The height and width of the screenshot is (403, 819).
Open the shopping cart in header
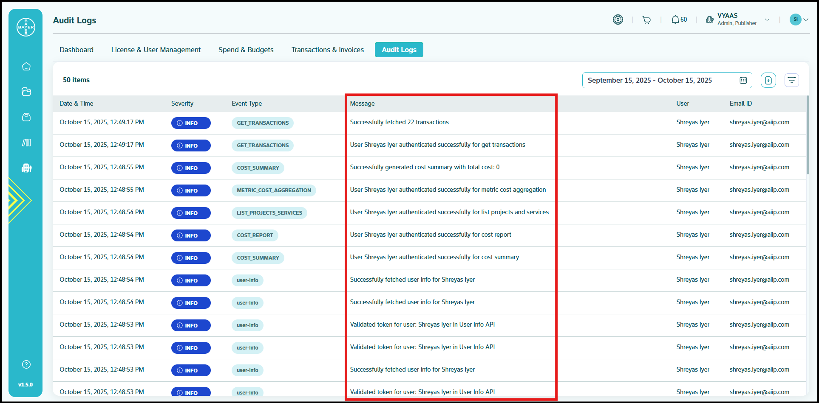coord(646,20)
